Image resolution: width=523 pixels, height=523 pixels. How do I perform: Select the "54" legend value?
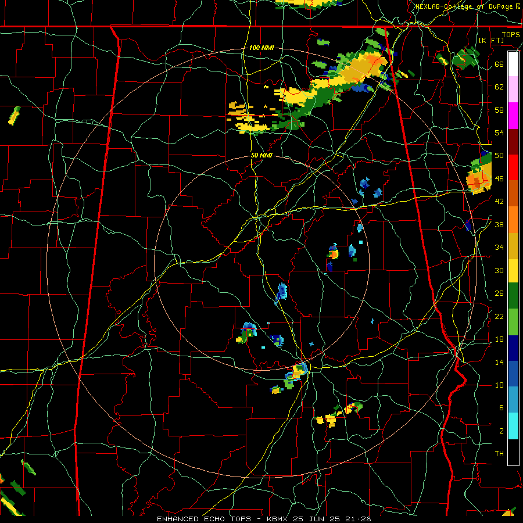coord(499,132)
